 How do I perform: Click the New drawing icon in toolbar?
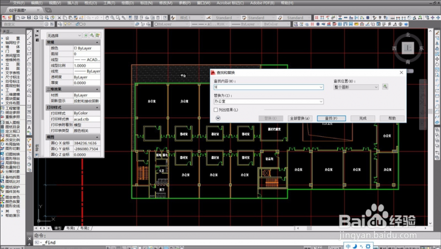pyautogui.click(x=18, y=17)
